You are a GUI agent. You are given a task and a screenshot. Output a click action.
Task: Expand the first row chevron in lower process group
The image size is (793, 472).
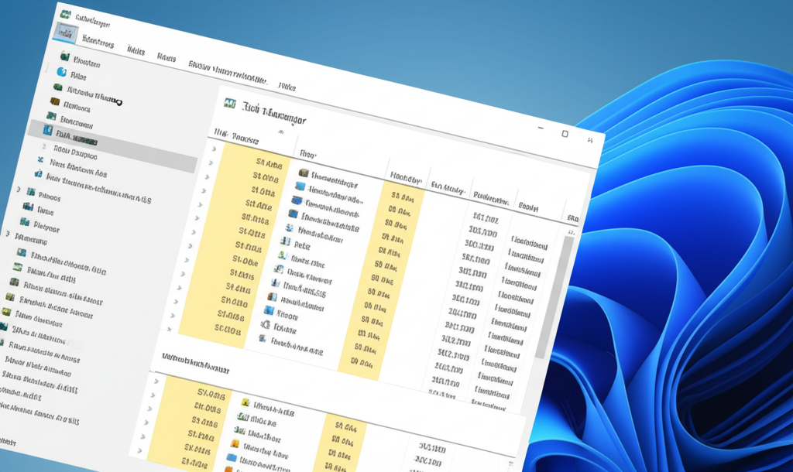[x=156, y=381]
